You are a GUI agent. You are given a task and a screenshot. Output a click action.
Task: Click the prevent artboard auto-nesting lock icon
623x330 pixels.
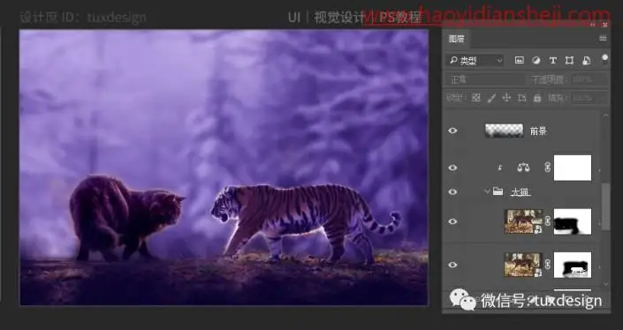click(521, 98)
